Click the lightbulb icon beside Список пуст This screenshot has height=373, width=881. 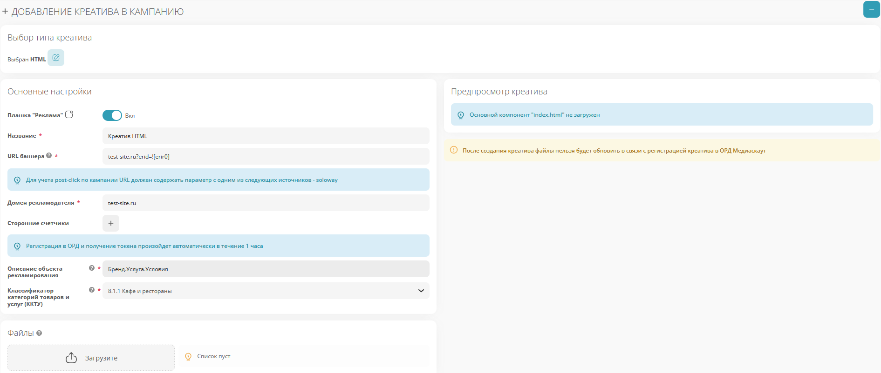(x=188, y=356)
